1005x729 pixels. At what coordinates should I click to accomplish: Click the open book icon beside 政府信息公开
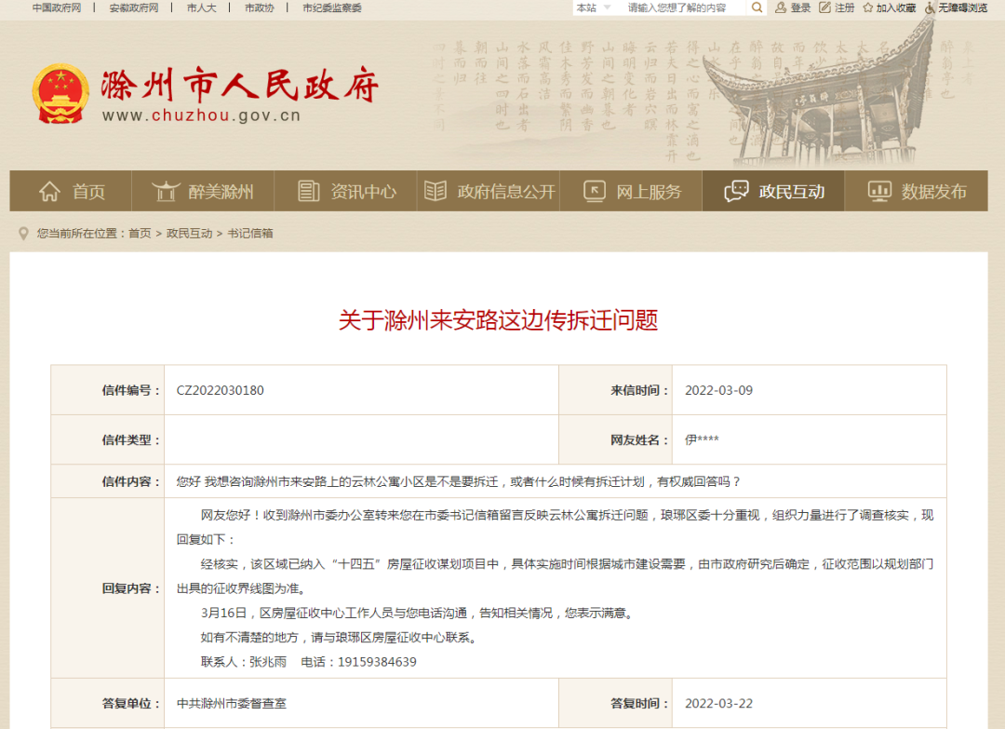click(435, 191)
